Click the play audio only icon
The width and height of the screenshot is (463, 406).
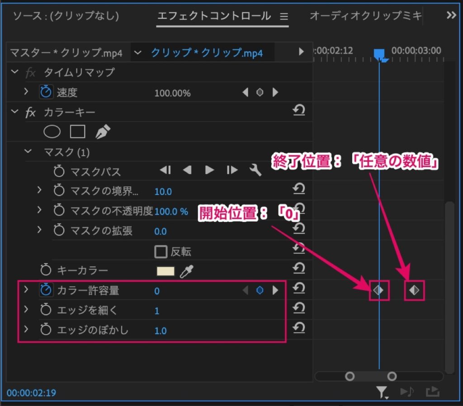[x=407, y=392]
